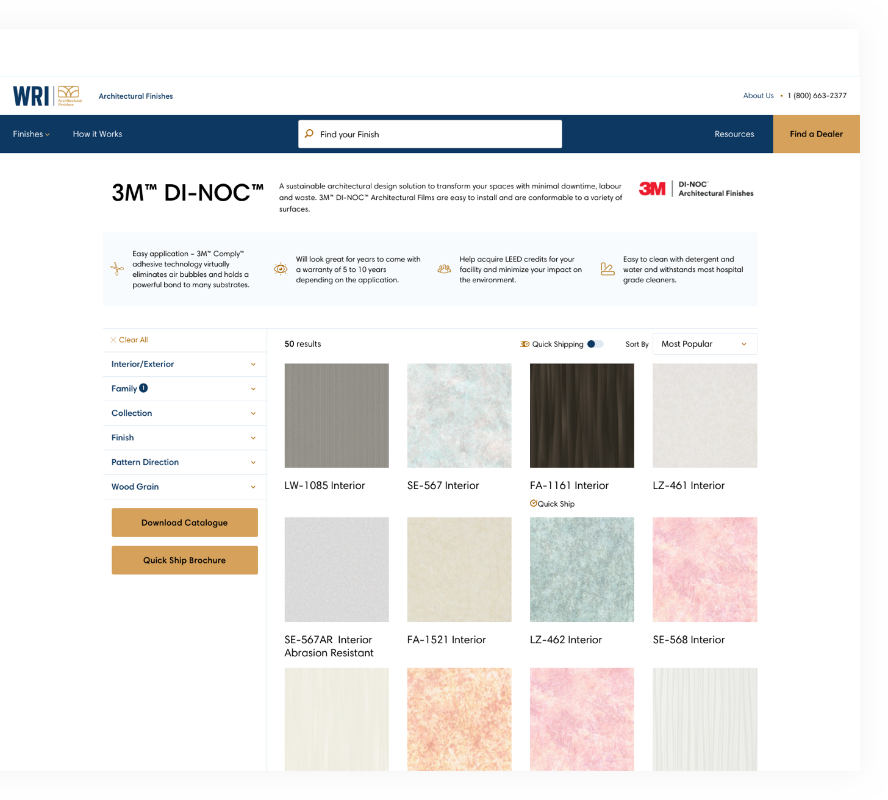The image size is (888, 800).
Task: Expand the Family filter
Action: pyautogui.click(x=184, y=388)
